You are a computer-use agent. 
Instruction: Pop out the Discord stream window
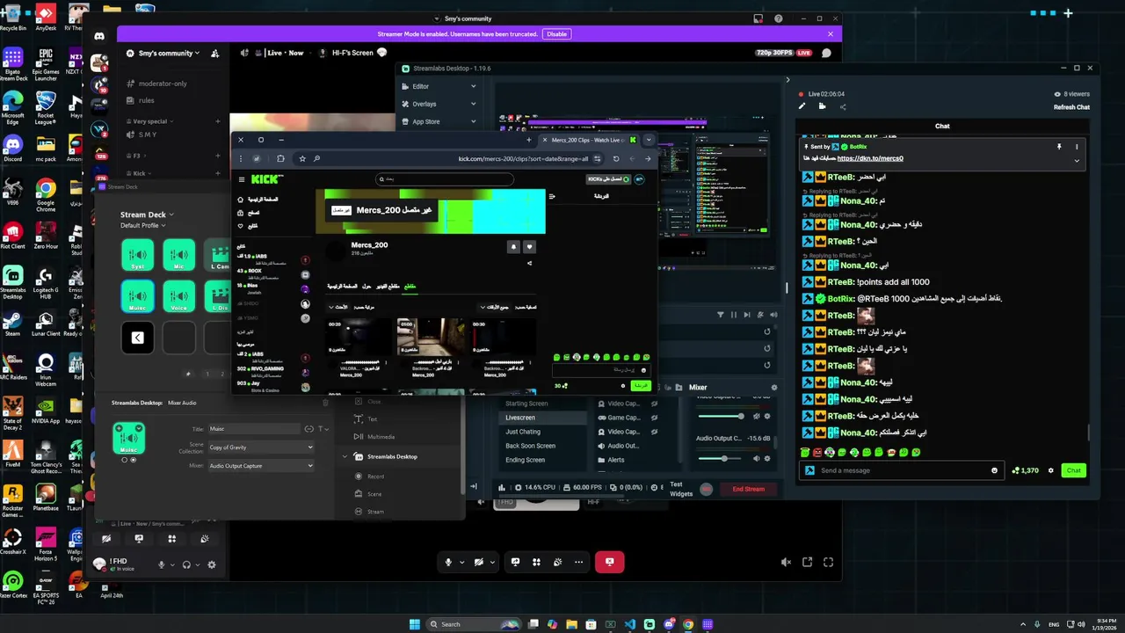click(x=808, y=562)
